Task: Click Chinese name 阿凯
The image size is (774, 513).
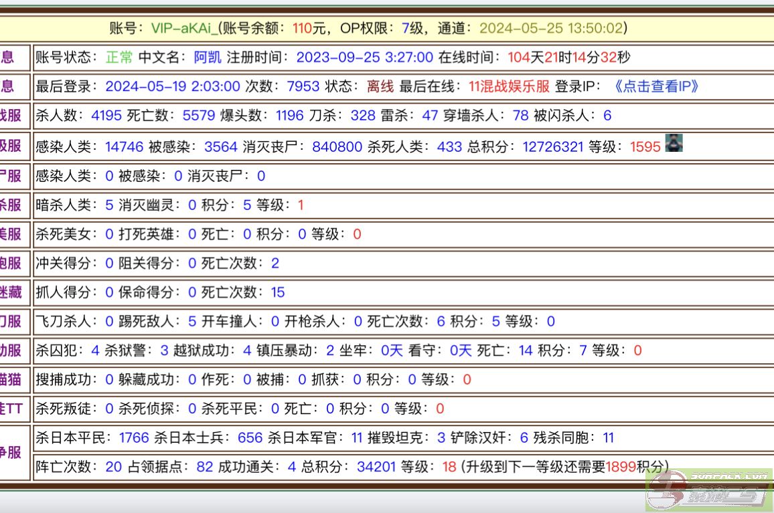Action: coord(208,58)
